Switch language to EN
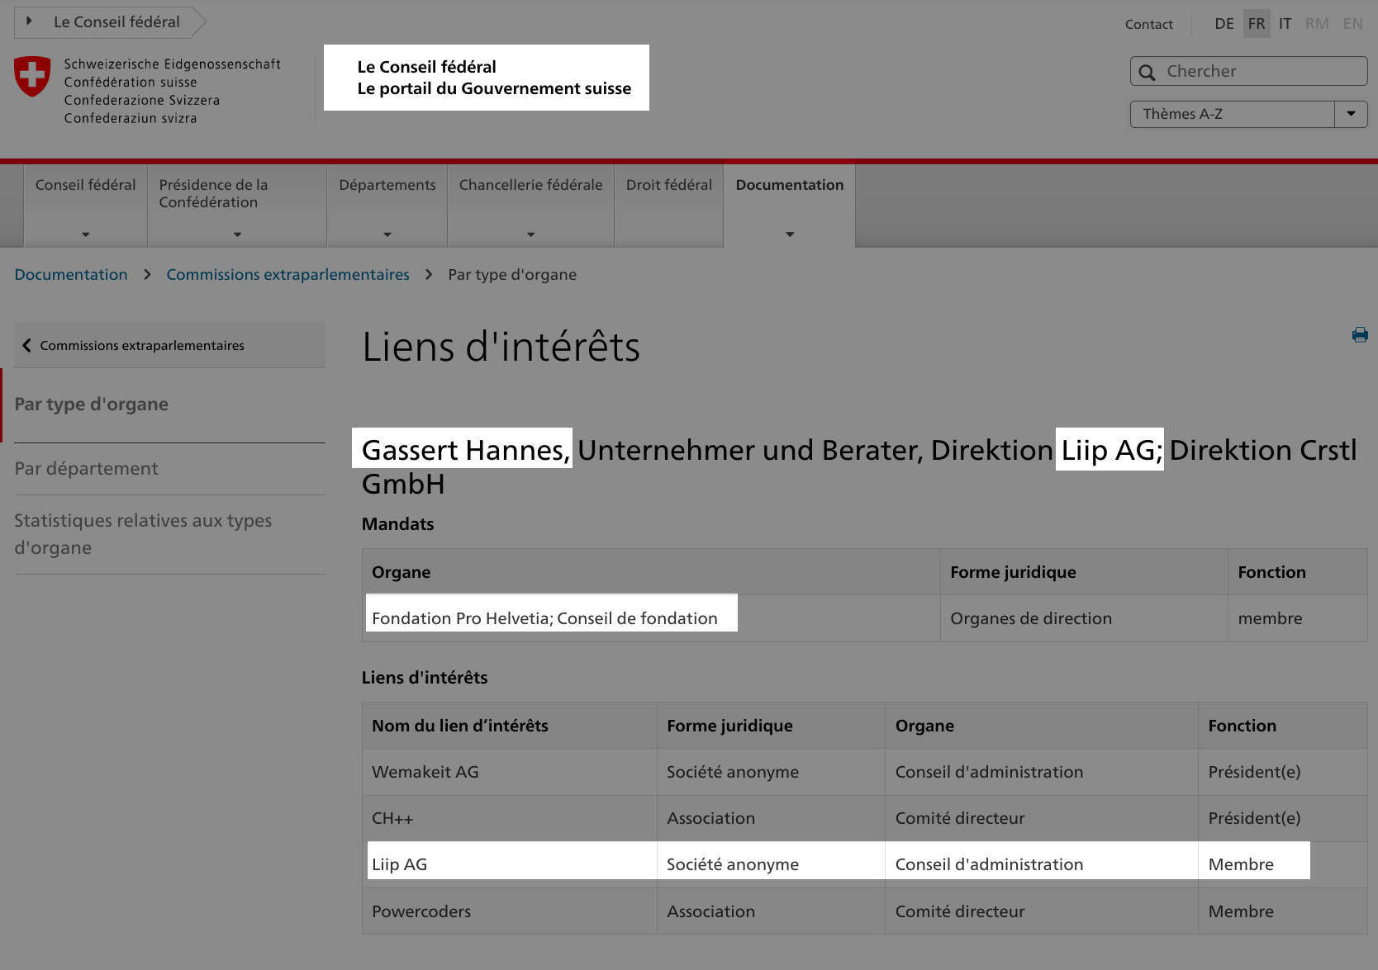 [1352, 24]
